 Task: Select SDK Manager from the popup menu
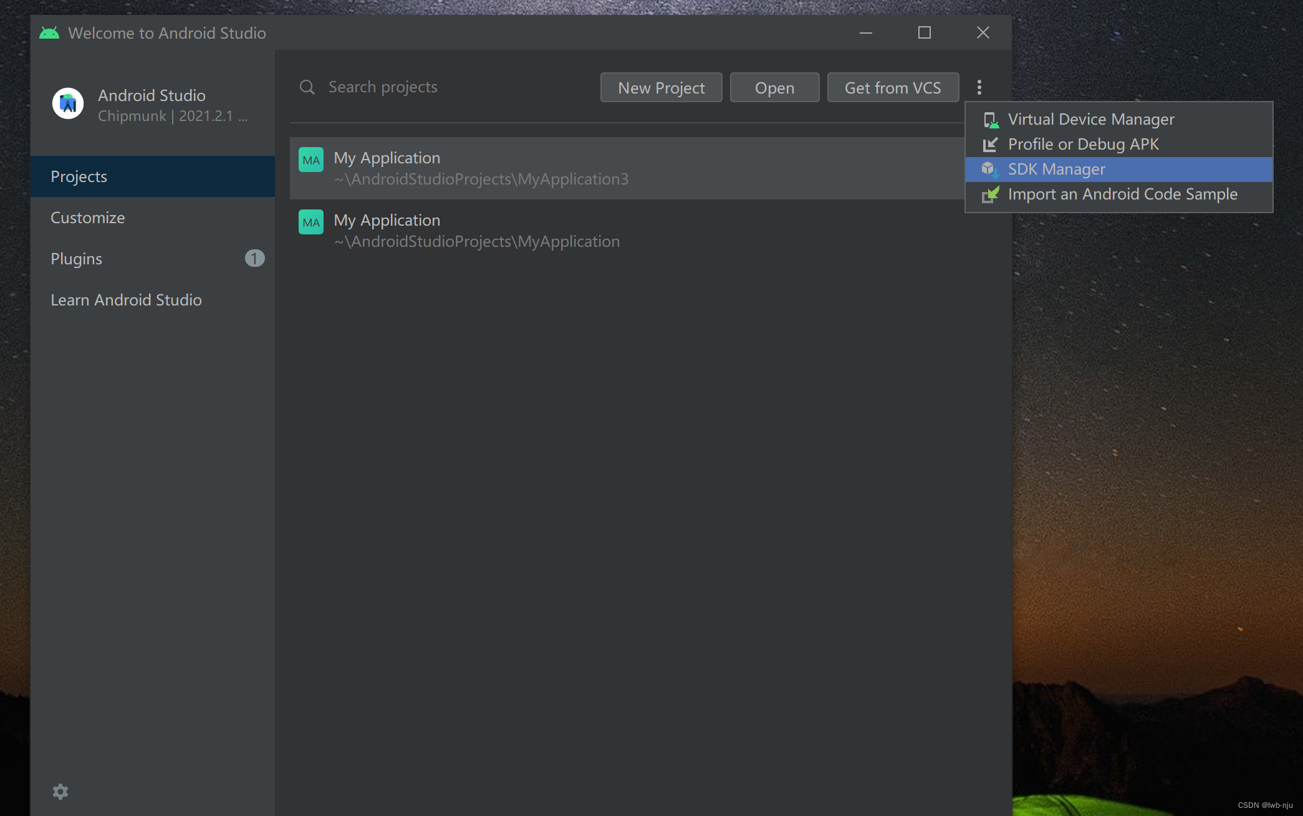(1056, 170)
